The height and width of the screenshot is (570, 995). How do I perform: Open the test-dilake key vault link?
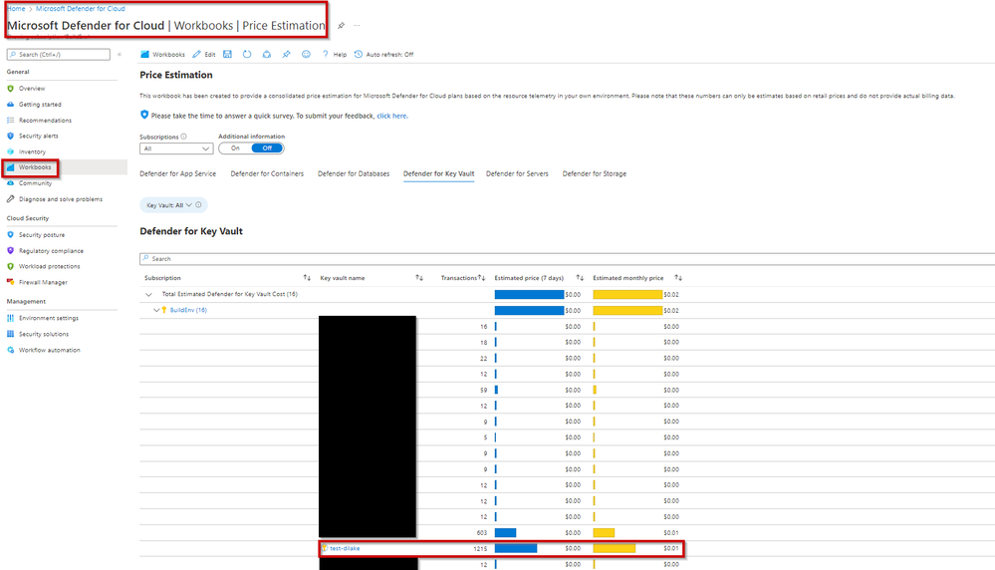[345, 548]
